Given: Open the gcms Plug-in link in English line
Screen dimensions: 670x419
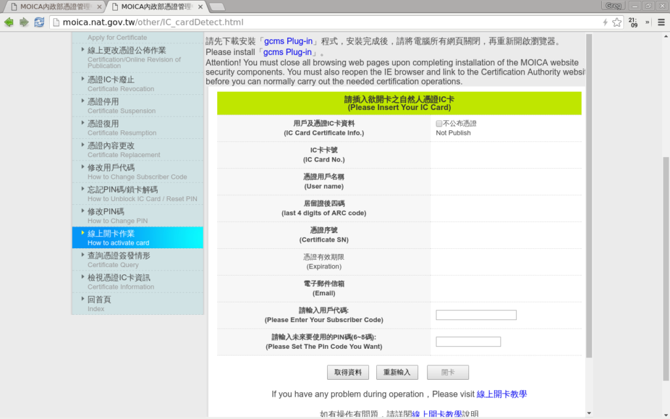Looking at the screenshot, I should point(287,52).
